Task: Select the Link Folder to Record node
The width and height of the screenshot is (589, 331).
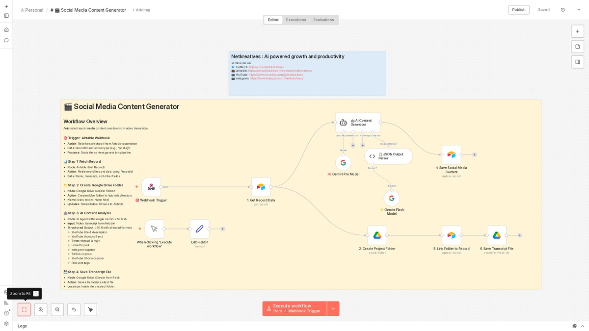Action: [x=452, y=235]
